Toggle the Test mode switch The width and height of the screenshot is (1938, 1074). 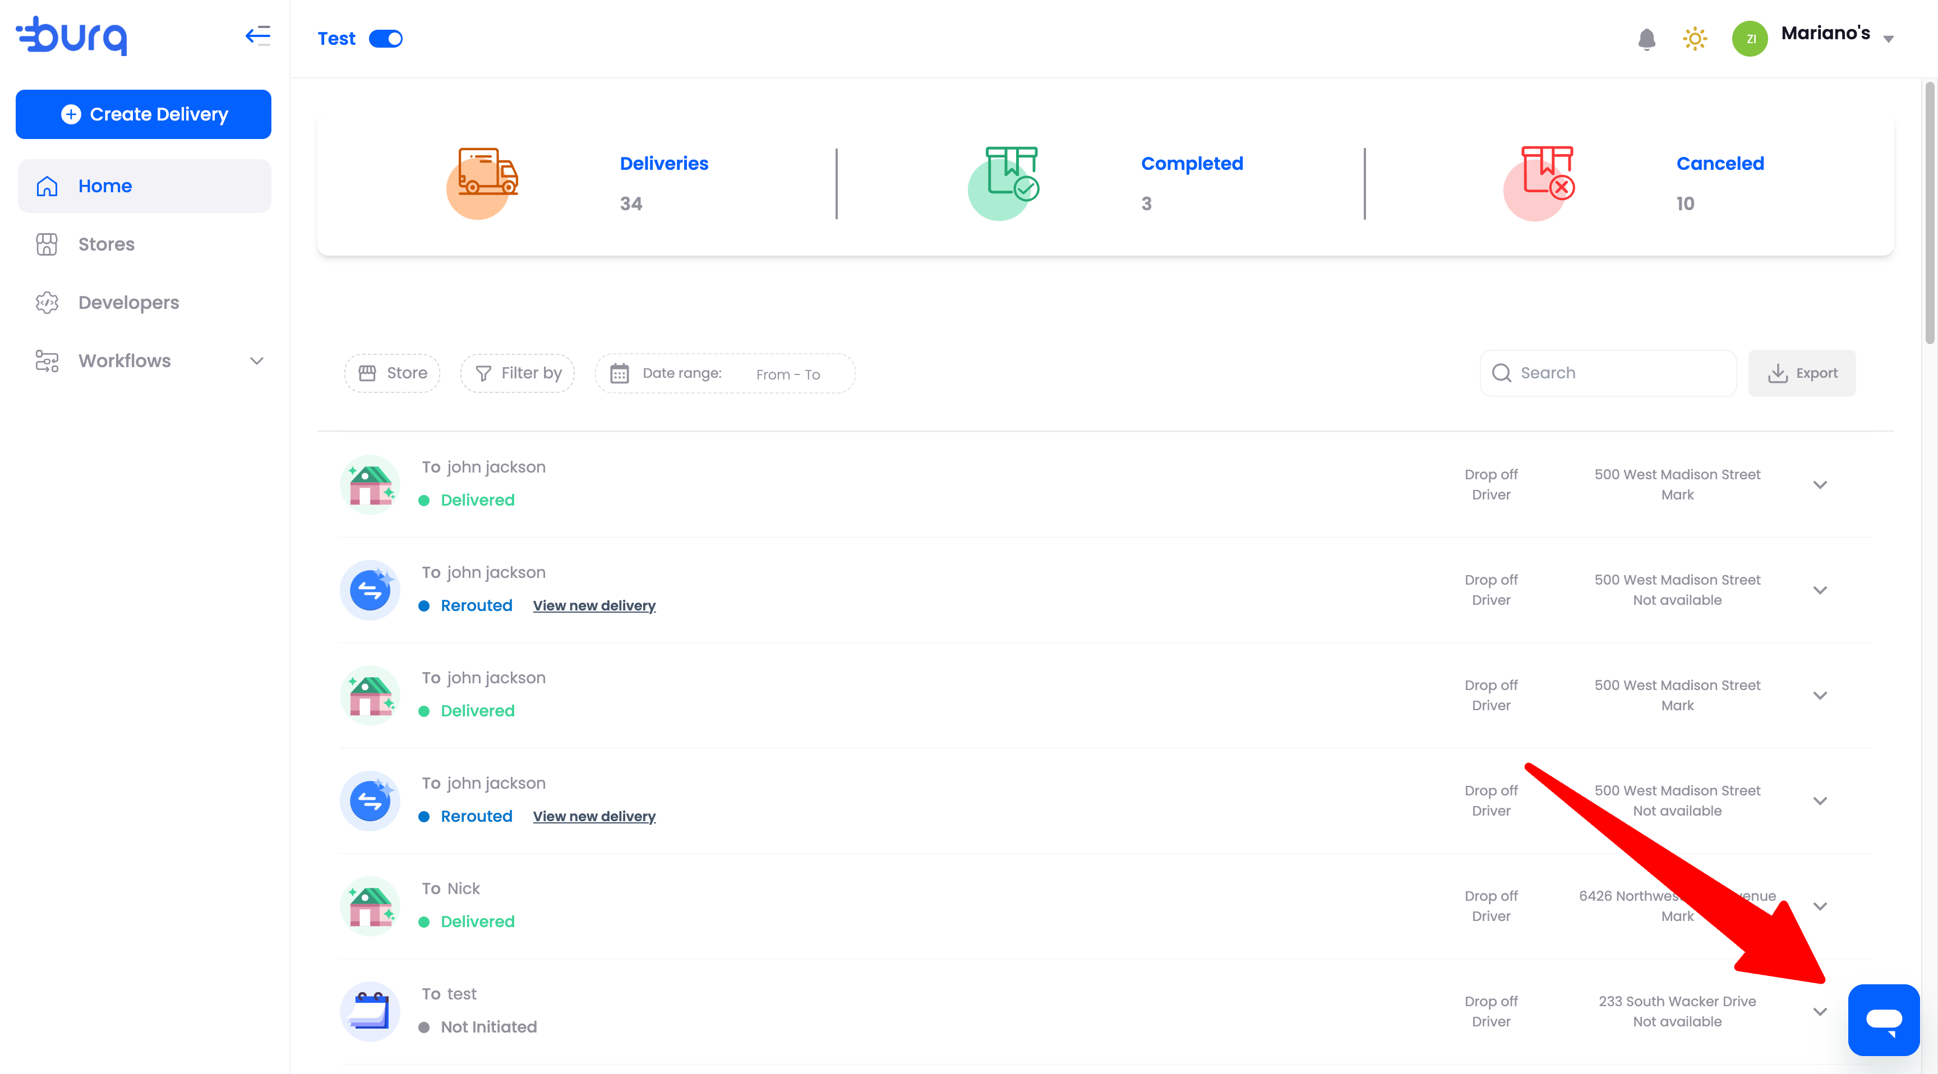pyautogui.click(x=386, y=39)
